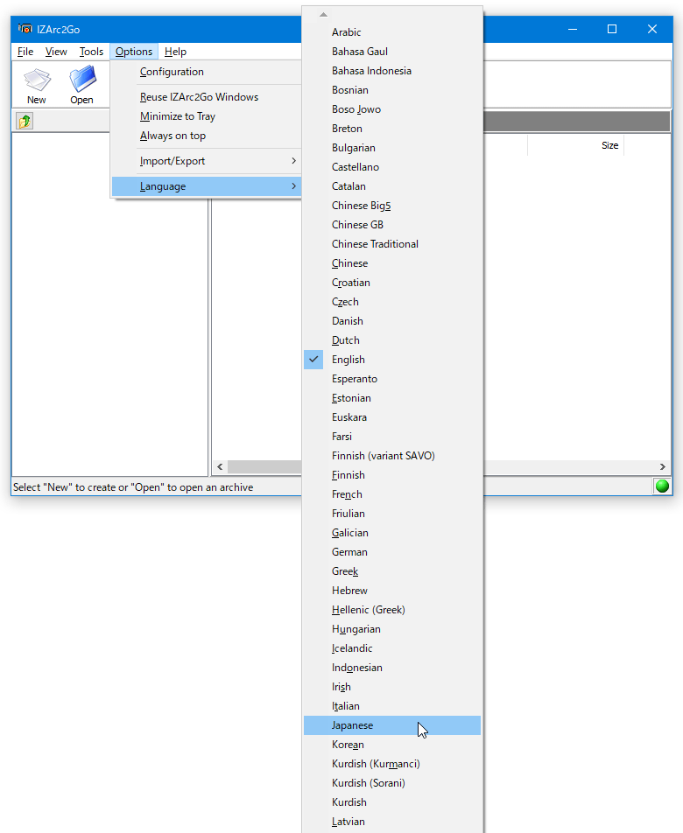Toggle Always on top option

[206, 136]
